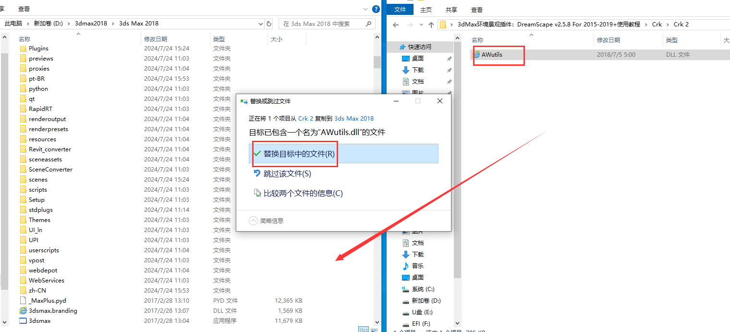Click the Themes folder icon
The height and width of the screenshot is (332, 730).
click(x=23, y=220)
